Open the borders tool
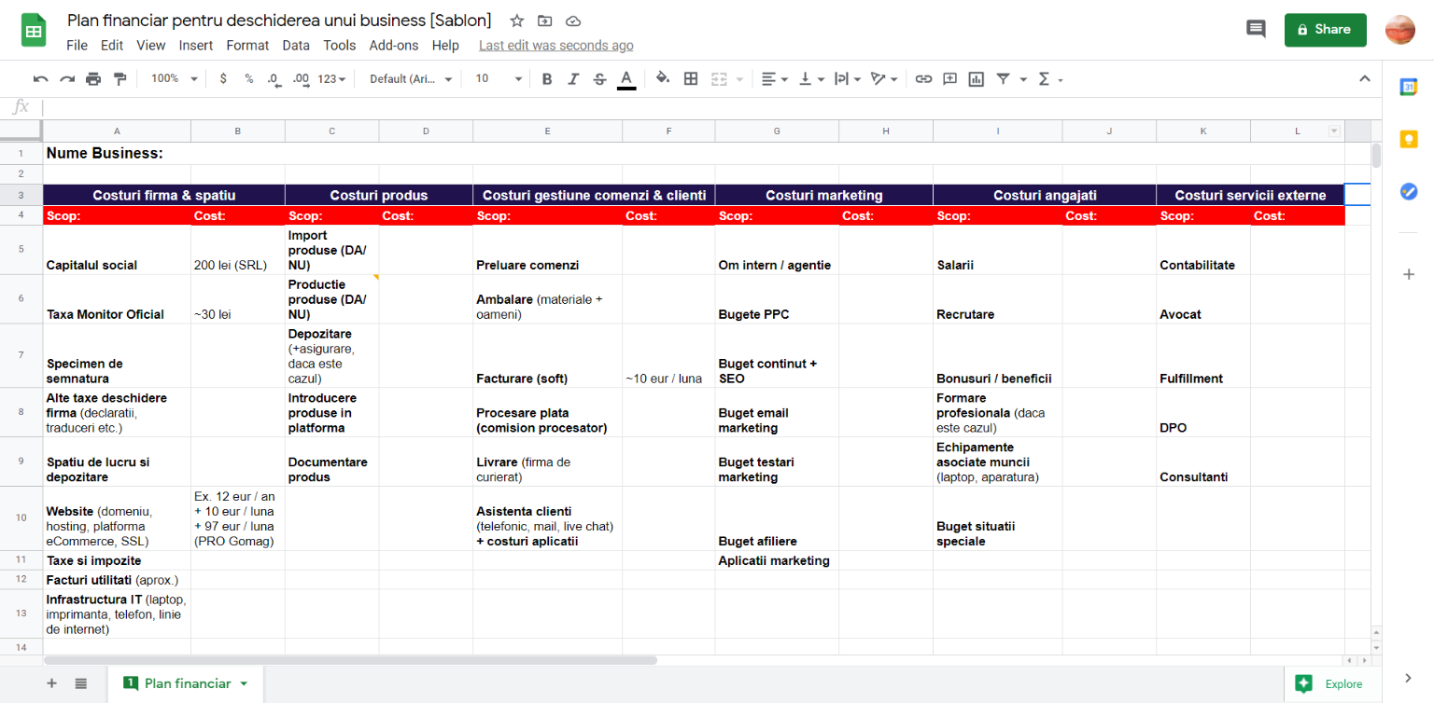This screenshot has height=703, width=1434. pos(691,79)
